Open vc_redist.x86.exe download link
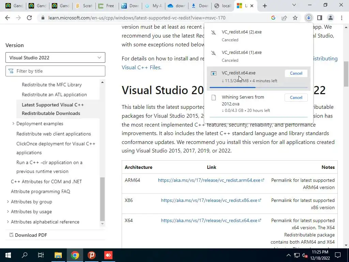 (211, 200)
